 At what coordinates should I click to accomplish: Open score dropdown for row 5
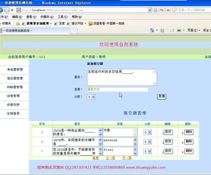tap(147, 133)
